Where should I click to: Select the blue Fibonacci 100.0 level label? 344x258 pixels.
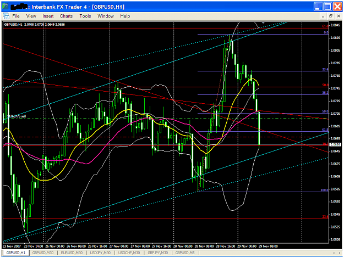[x=324, y=190]
